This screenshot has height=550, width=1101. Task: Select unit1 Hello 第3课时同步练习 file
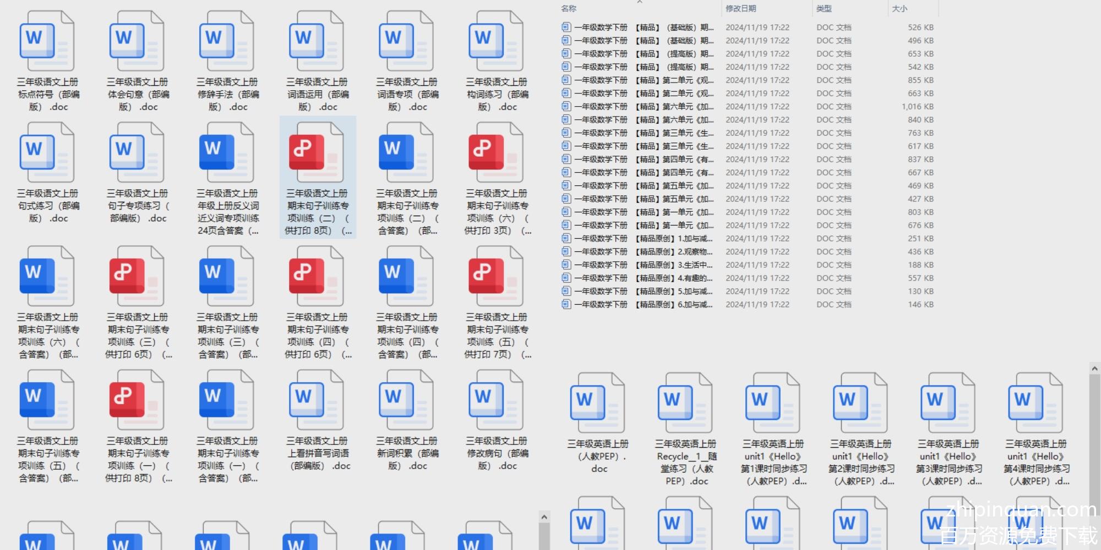tap(948, 404)
